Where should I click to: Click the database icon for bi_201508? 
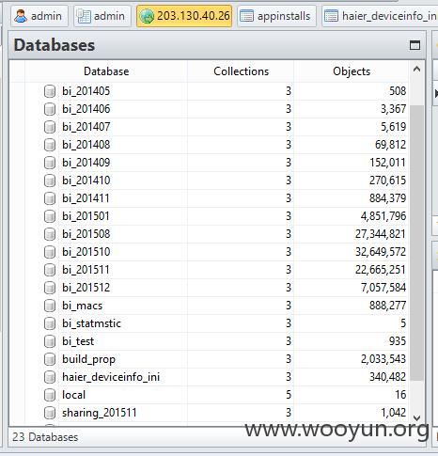50,234
